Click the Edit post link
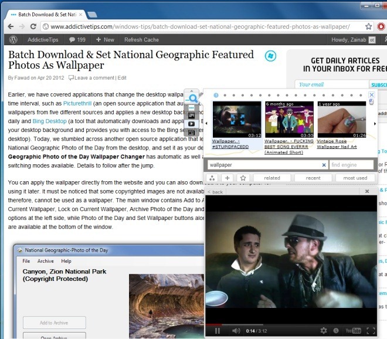The image size is (387, 339). pos(122,78)
